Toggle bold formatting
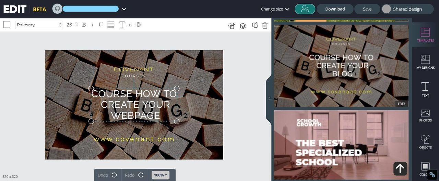This screenshot has height=181, width=439. [84, 25]
